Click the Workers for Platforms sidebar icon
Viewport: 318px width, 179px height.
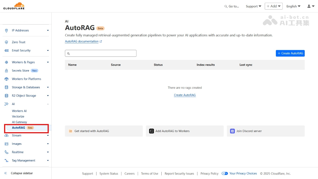point(6,79)
